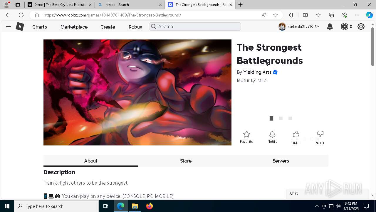The height and width of the screenshot is (212, 376).
Task: Open the volume control in system tray
Action: (x=338, y=206)
